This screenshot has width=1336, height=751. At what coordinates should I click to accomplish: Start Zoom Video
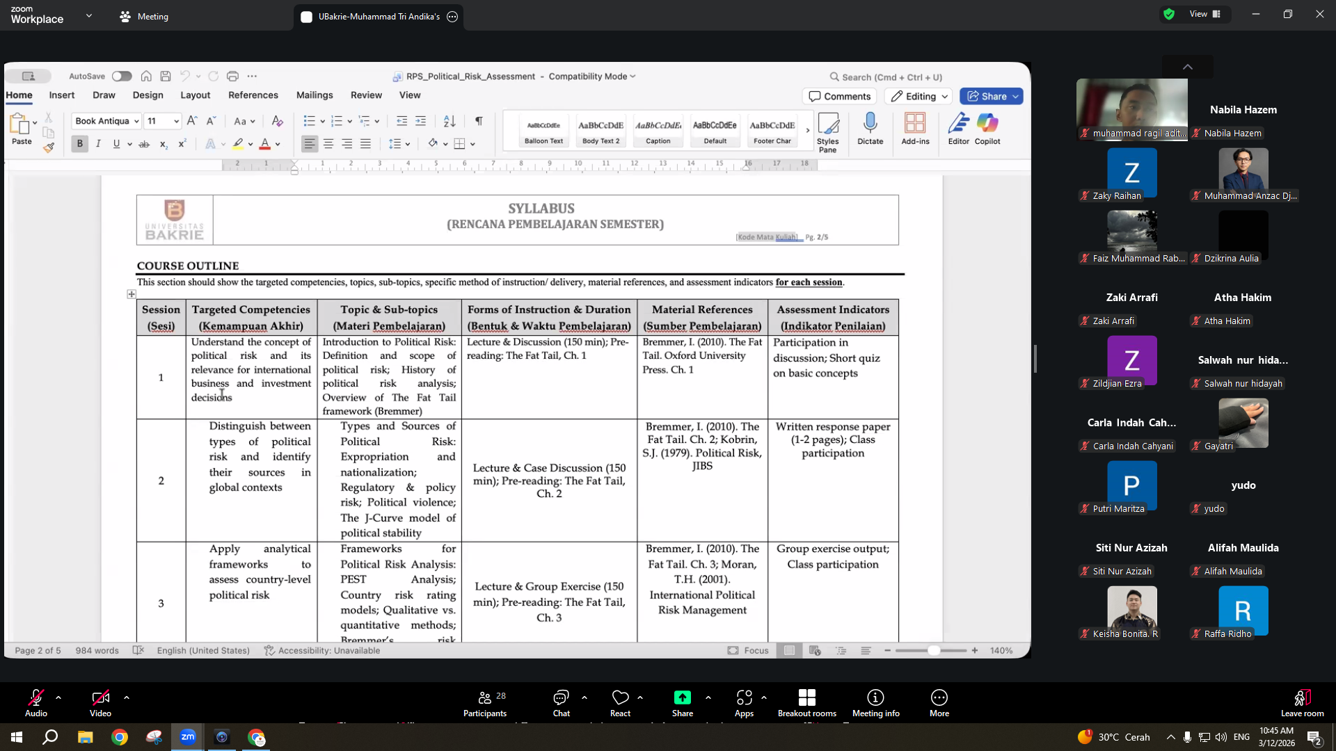click(x=100, y=703)
